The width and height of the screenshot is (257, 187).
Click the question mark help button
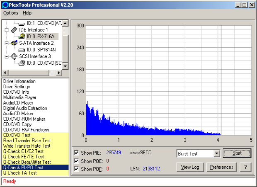click(245, 167)
